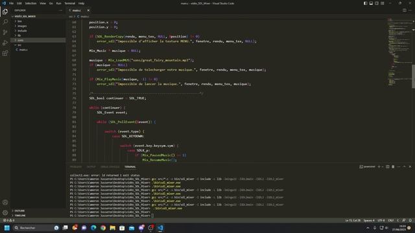The height and width of the screenshot is (233, 415).
Task: Close the main.c editor tab
Action: click(88, 10)
